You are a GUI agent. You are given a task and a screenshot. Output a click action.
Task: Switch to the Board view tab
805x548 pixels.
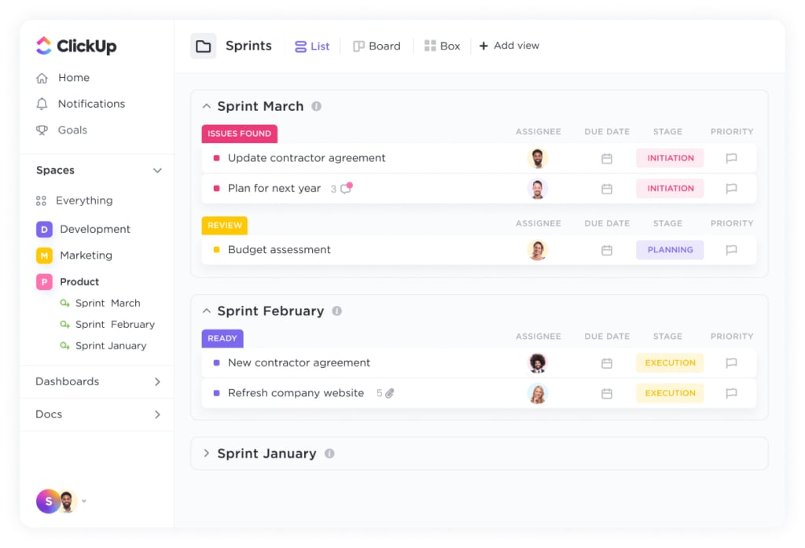(377, 46)
